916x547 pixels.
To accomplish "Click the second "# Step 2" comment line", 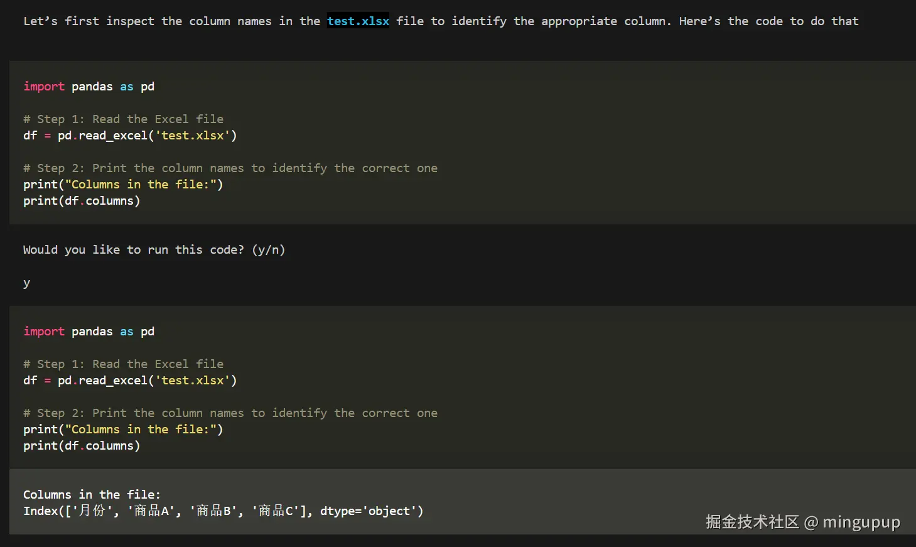I will point(230,413).
